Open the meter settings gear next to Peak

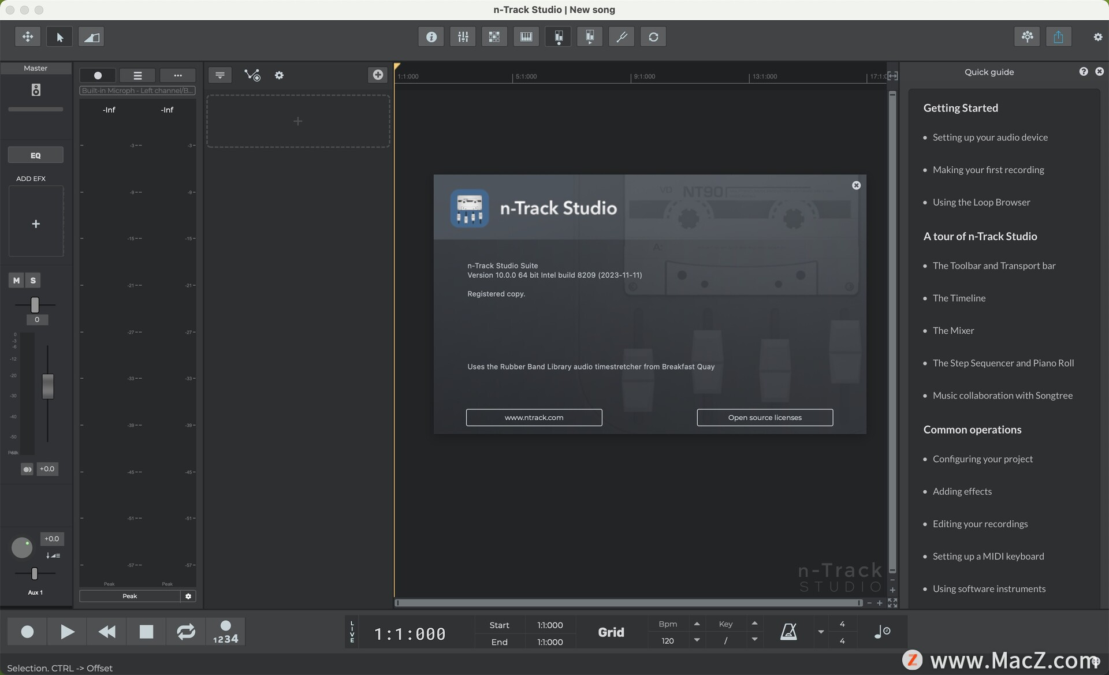click(188, 596)
